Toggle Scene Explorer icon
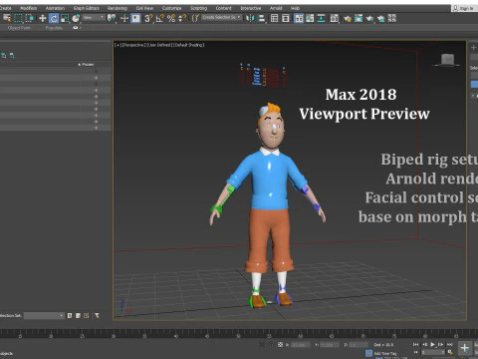The height and width of the screenshot is (359, 478). point(274,18)
